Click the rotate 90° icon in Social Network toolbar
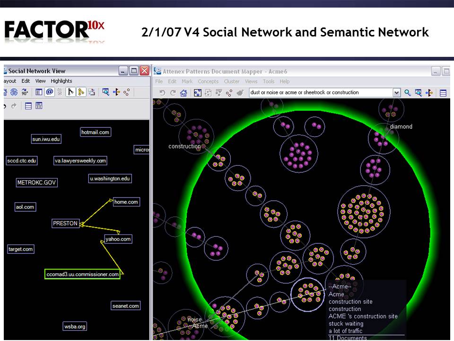The image size is (454, 341). (25, 92)
